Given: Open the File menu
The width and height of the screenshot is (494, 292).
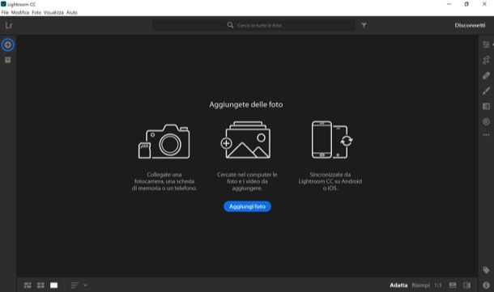Looking at the screenshot, I should tap(5, 13).
